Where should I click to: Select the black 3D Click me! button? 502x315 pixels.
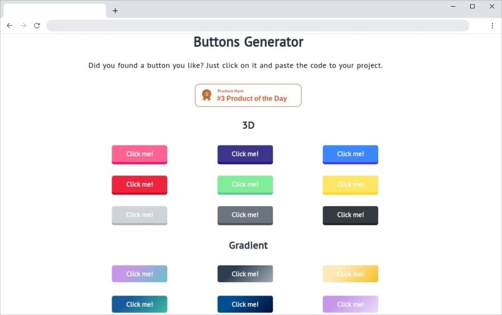[350, 215]
